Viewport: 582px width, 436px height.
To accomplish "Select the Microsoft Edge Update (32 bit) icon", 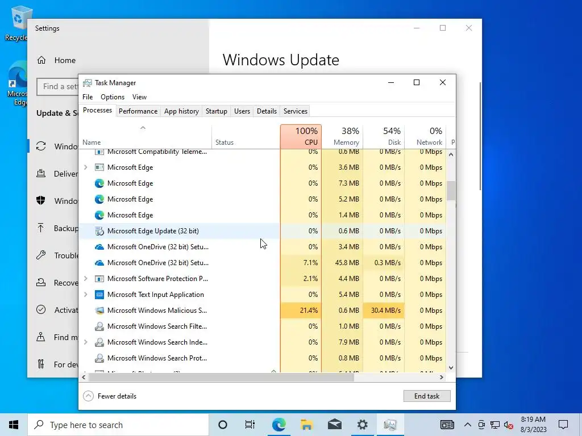I will (x=99, y=231).
